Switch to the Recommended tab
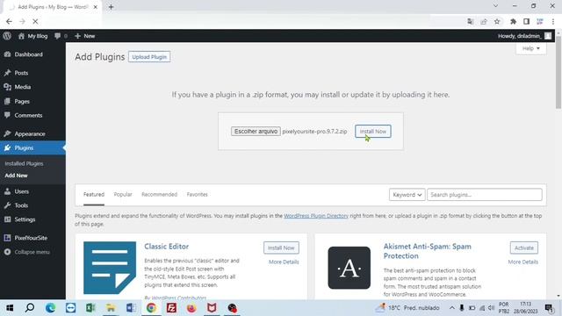This screenshot has height=316, width=562. click(x=159, y=195)
